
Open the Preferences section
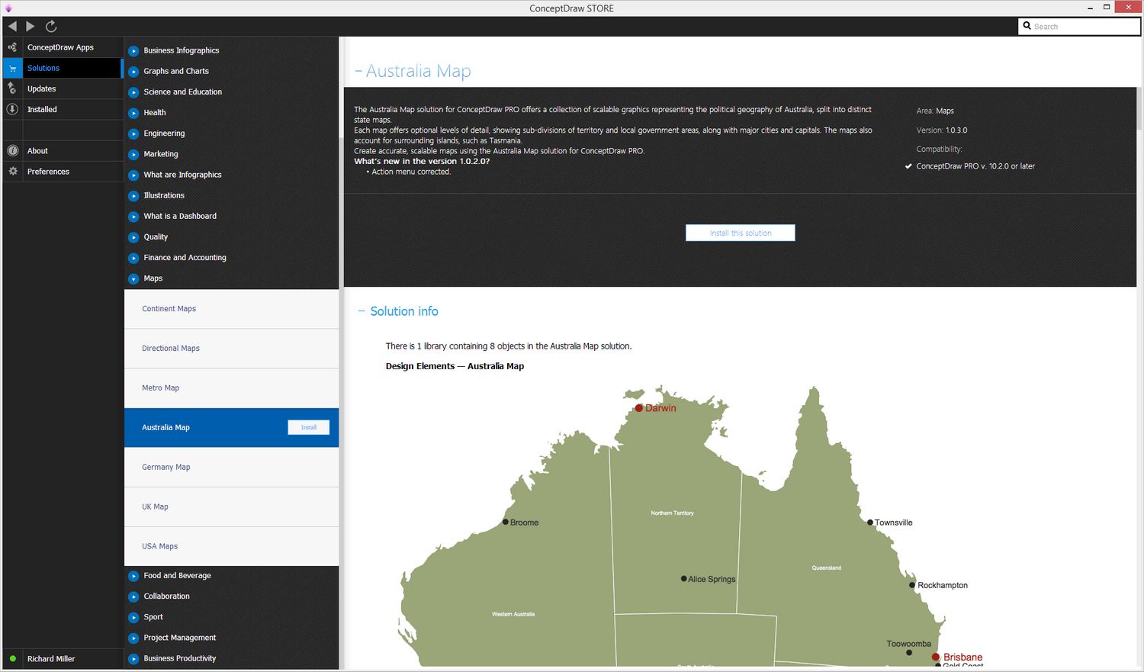tap(48, 171)
